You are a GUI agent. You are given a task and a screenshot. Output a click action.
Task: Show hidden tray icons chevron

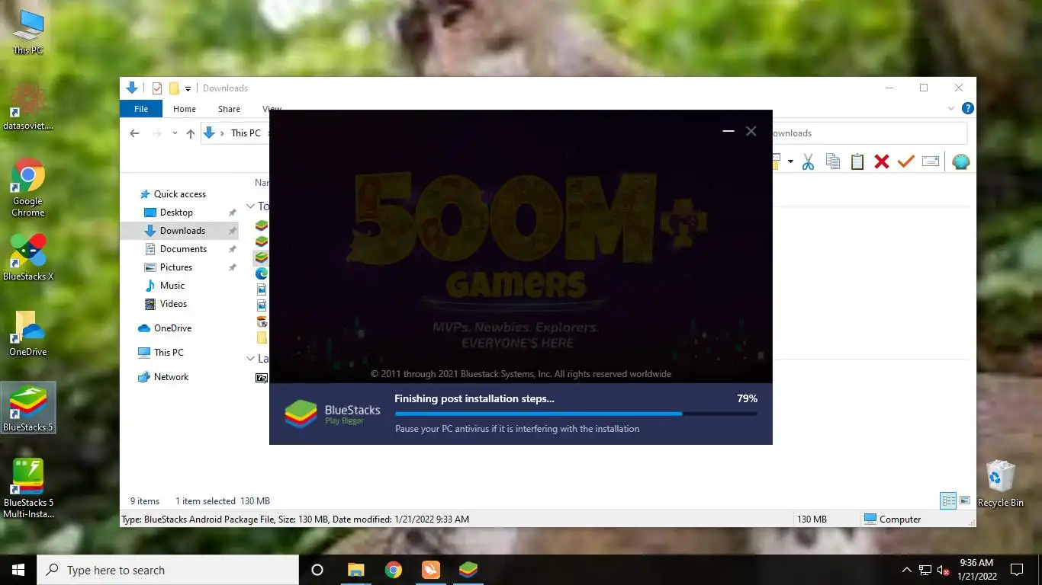906,570
